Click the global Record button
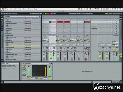 [44, 14]
